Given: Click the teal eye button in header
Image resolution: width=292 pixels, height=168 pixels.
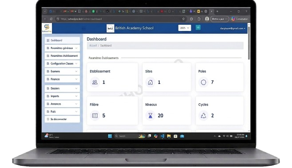Looking at the screenshot, I should pos(198,27).
